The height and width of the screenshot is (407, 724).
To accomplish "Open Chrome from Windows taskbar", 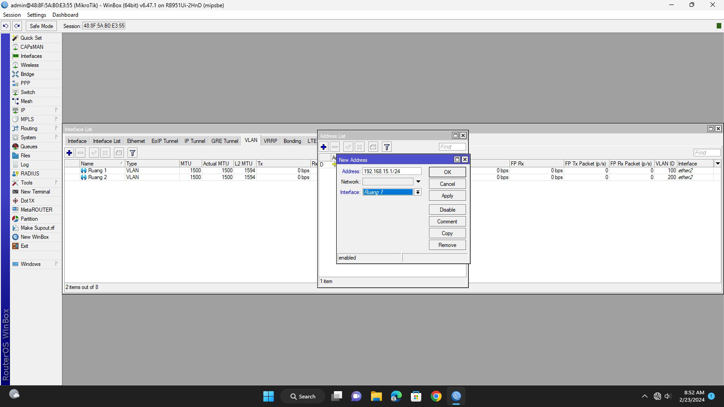I will pyautogui.click(x=436, y=396).
